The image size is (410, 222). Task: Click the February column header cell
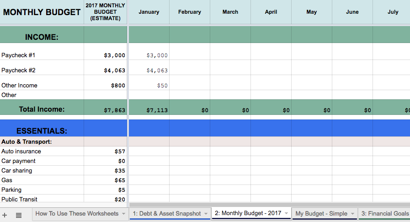190,12
